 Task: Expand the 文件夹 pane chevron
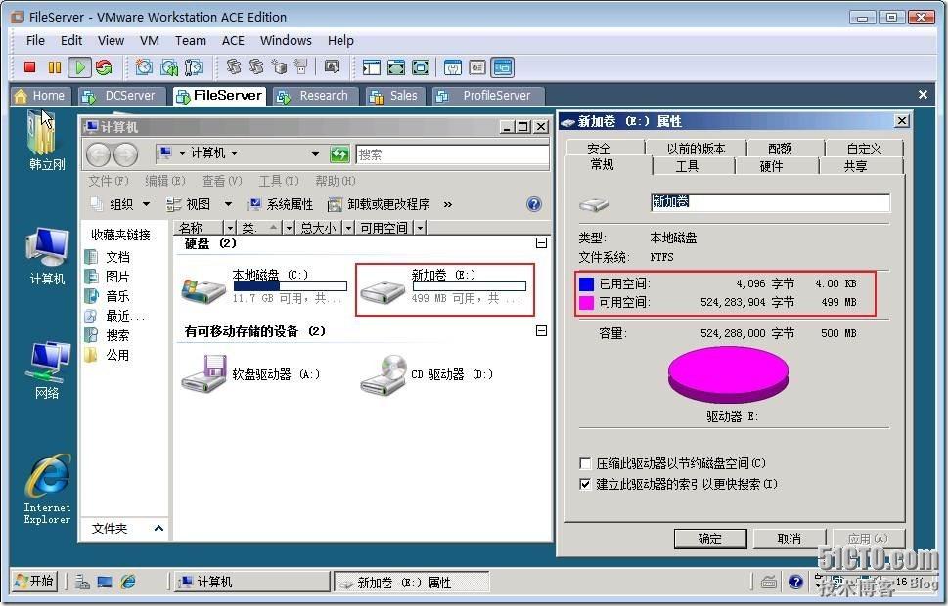[x=159, y=529]
